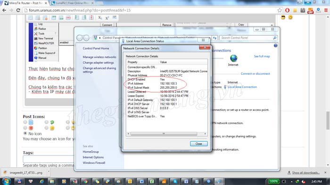Click details list horizontal scrollbar thumb
330x185 pixels.
click(x=164, y=134)
